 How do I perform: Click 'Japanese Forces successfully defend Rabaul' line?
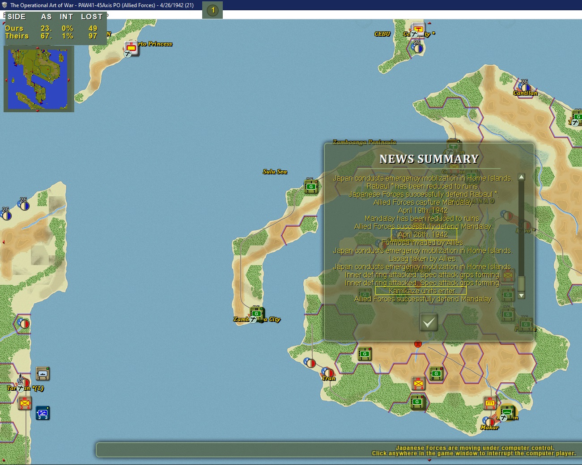tap(423, 194)
